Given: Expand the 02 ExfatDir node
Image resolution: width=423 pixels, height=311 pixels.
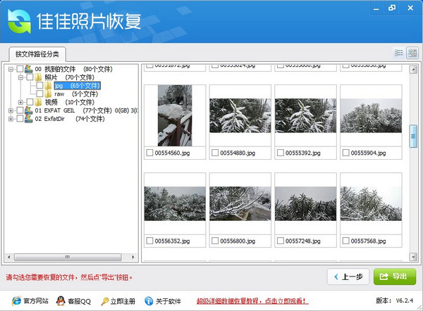Looking at the screenshot, I should (11, 119).
